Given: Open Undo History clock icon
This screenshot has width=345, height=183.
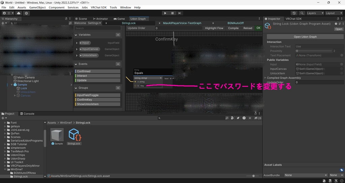Looking at the screenshot, I should 294,13.
